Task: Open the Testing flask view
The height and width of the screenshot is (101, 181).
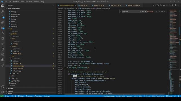Action: [x=3, y=33]
